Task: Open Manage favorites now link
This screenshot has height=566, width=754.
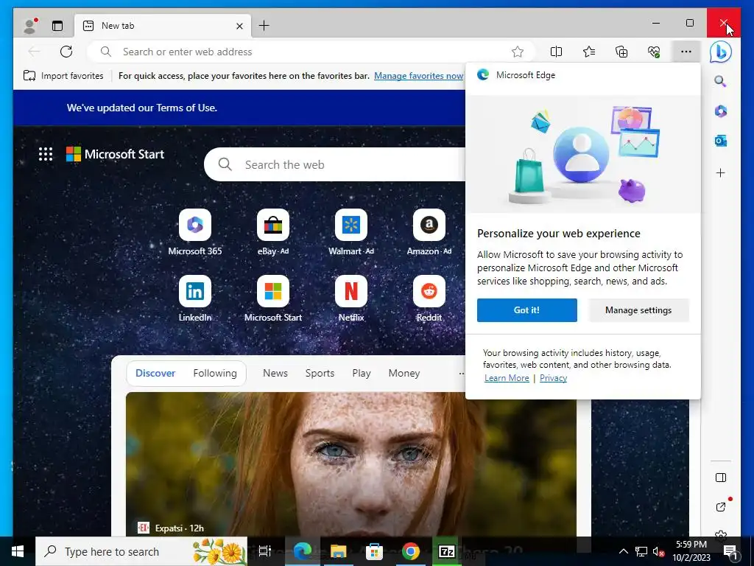Action: coord(419,76)
